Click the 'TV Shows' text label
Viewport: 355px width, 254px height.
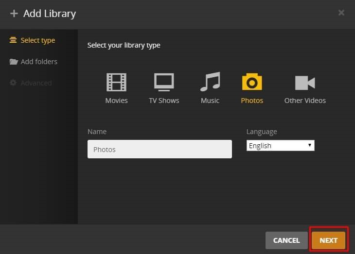tap(164, 101)
